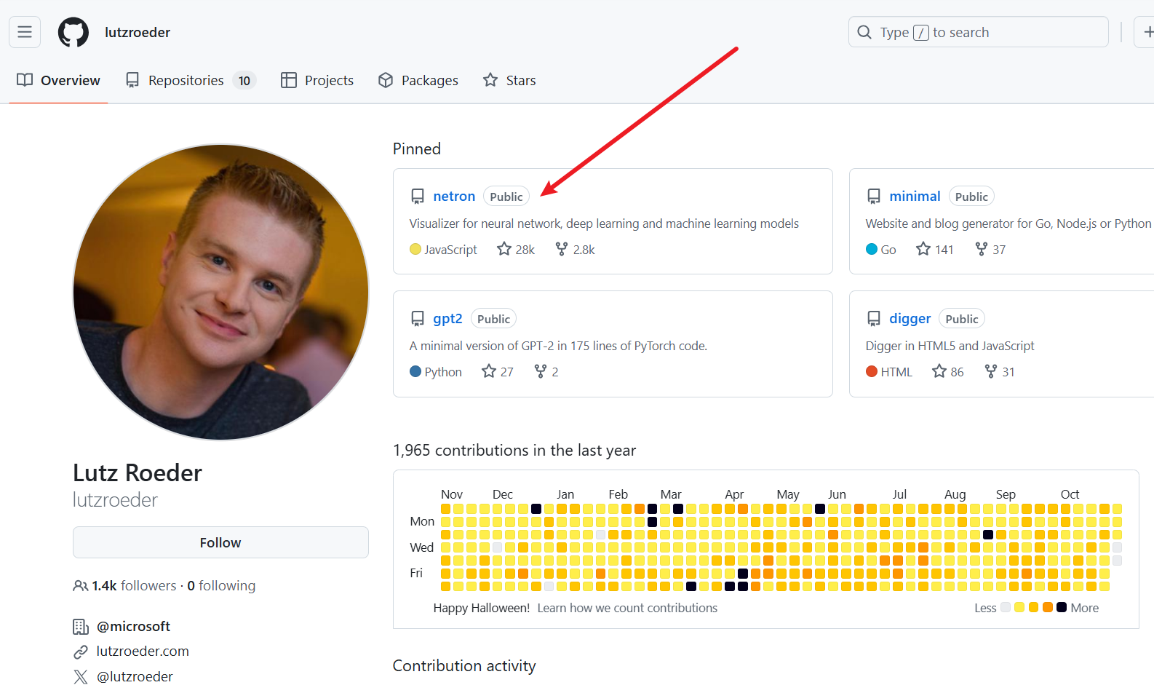
Task: Click the gpt2 repository book icon
Action: point(418,319)
